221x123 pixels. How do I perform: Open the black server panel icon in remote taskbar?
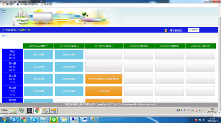[x=29, y=110]
